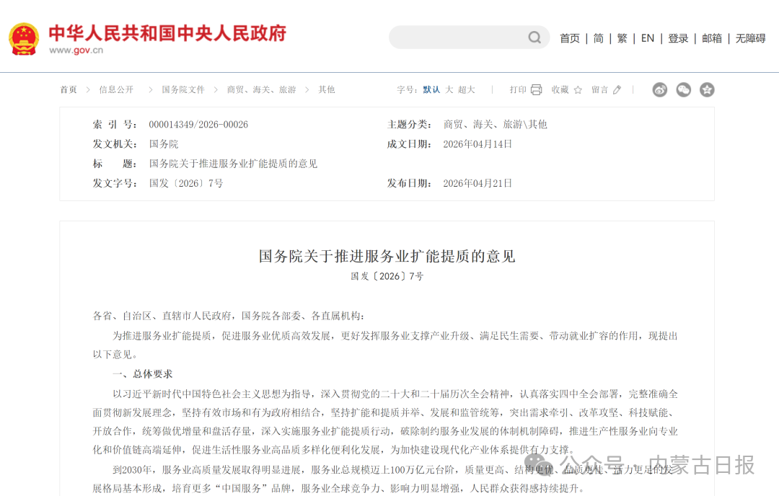Set font size to 默认
779x496 pixels.
click(x=431, y=90)
